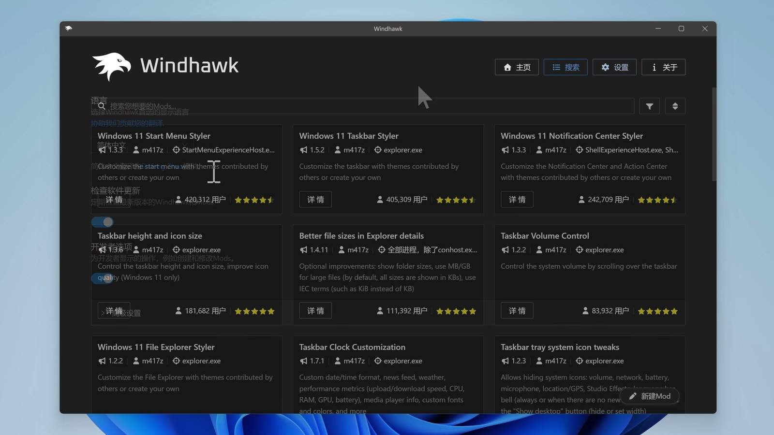Go to the 主页 home page
This screenshot has height=435, width=774.
tap(517, 67)
